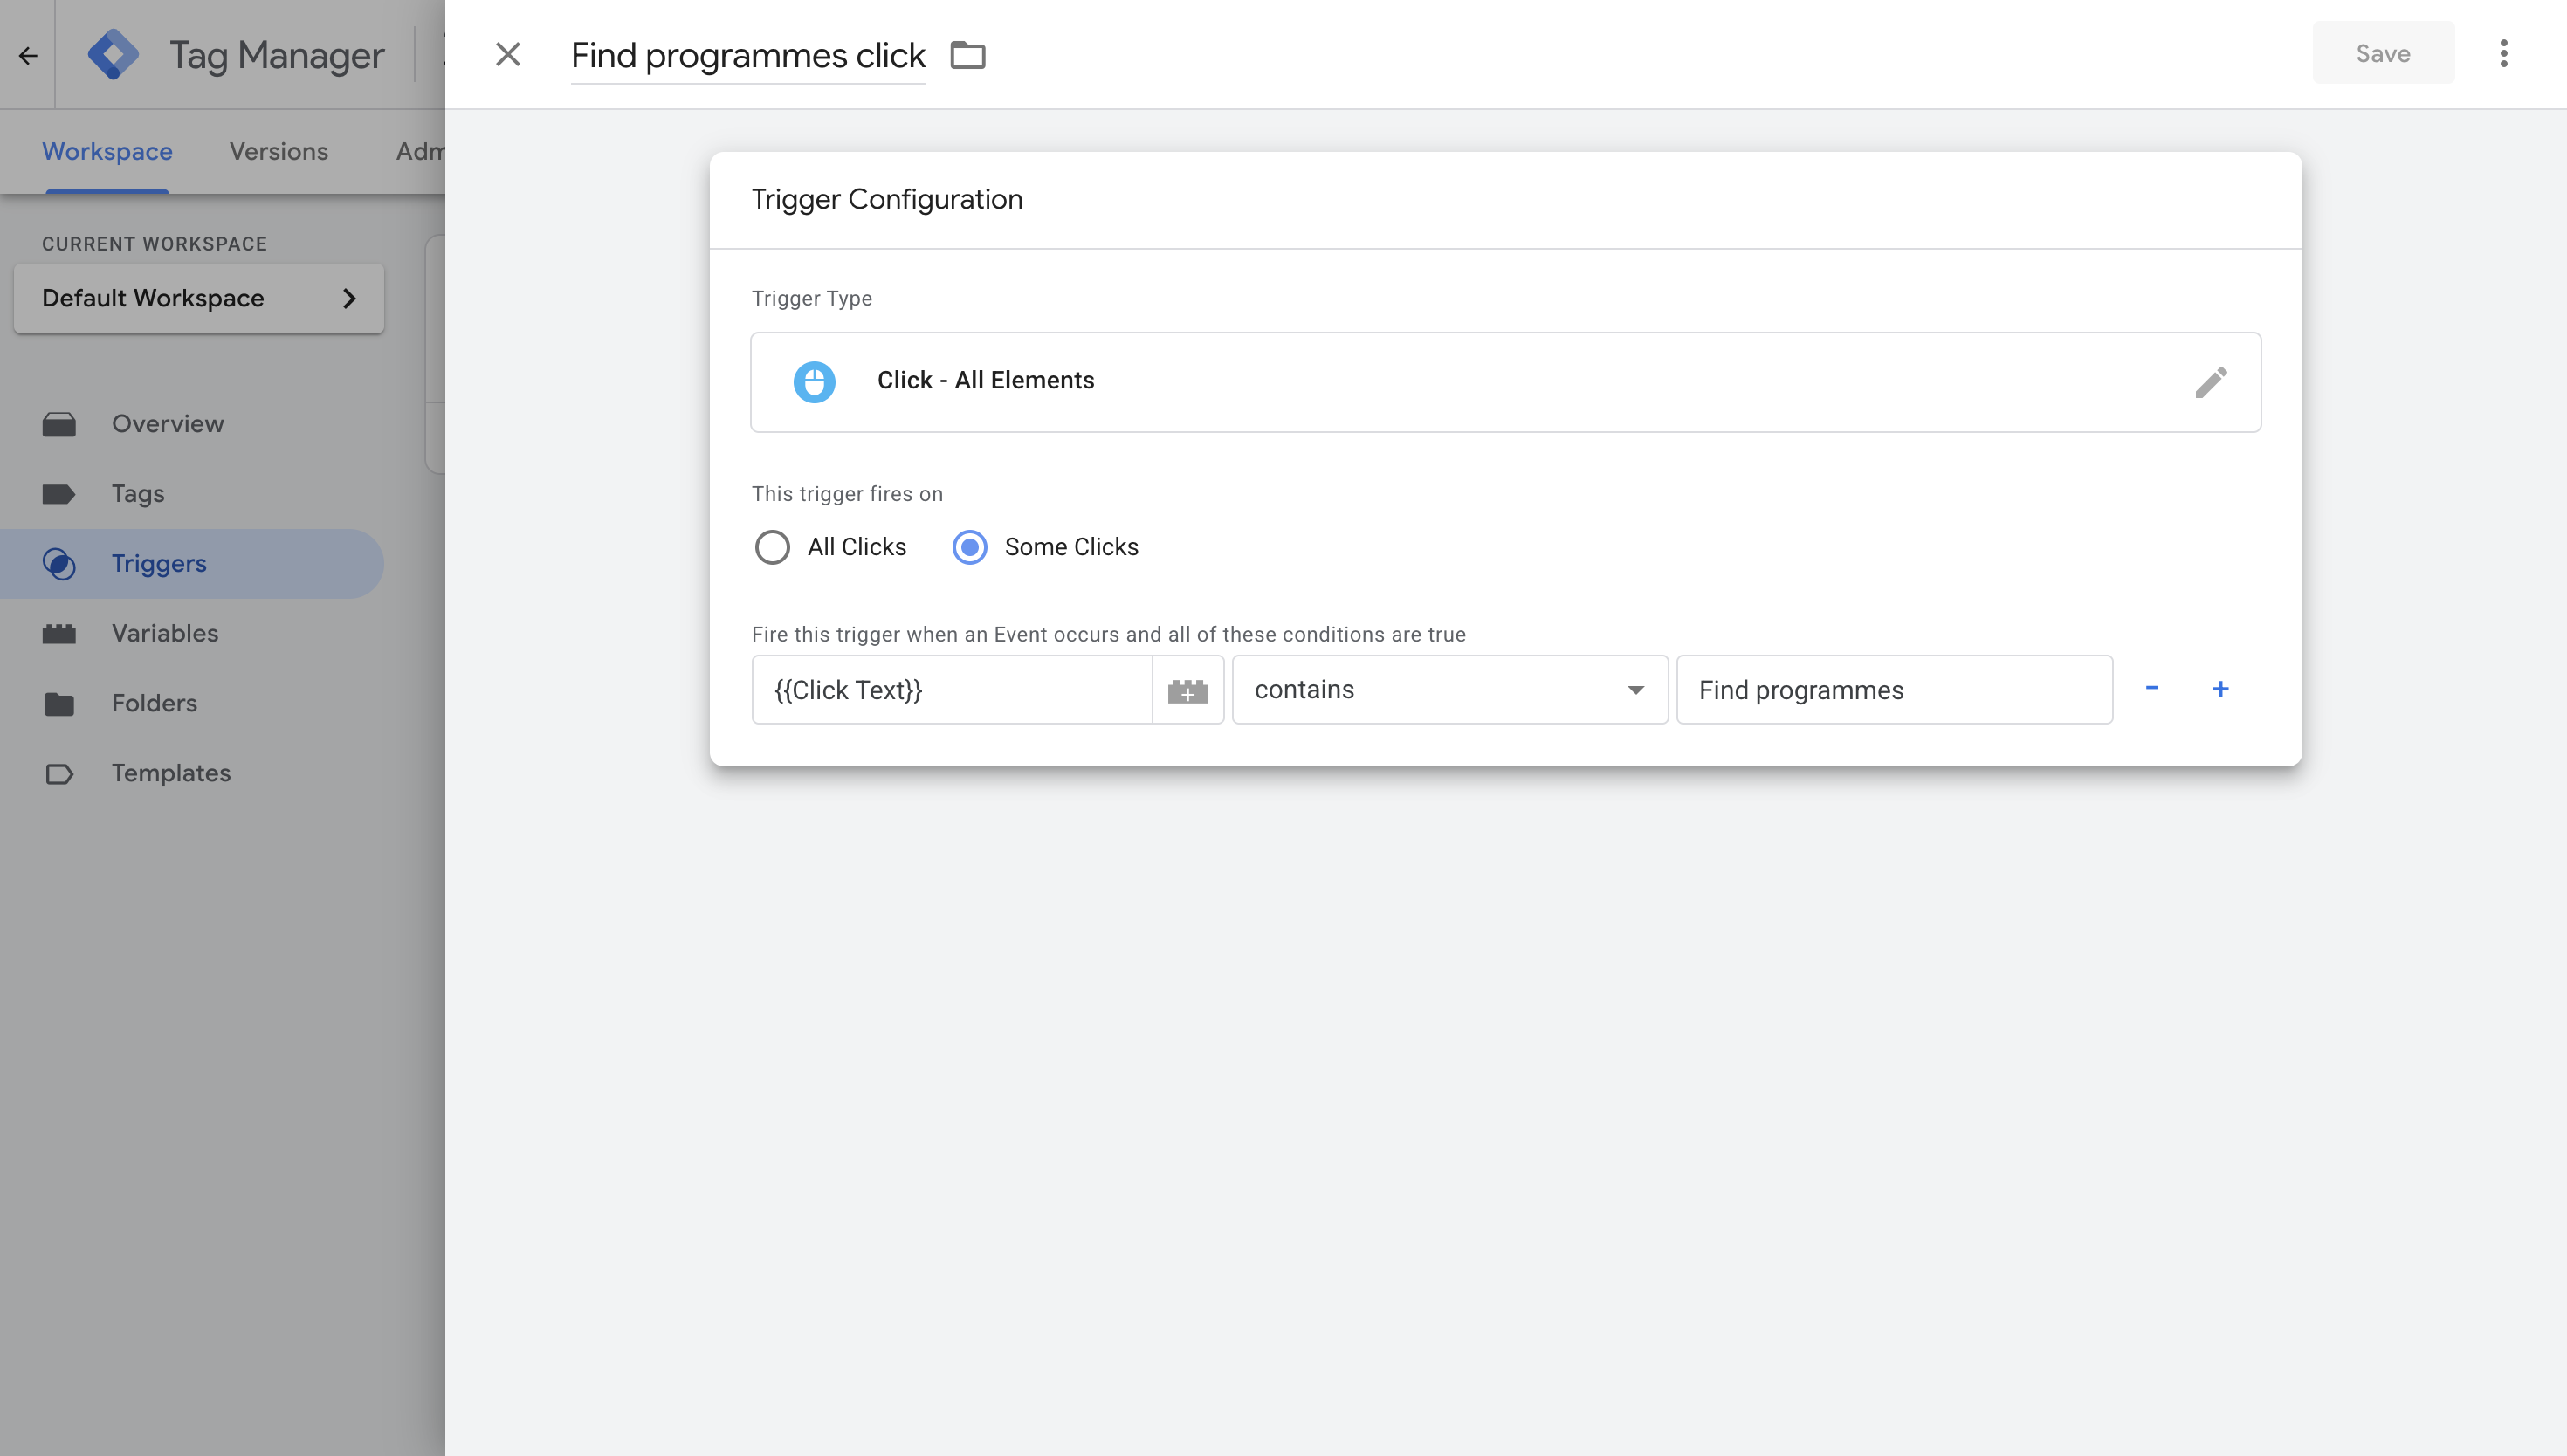Switch to the Admin tab
This screenshot has height=1456, width=2567.
(420, 151)
